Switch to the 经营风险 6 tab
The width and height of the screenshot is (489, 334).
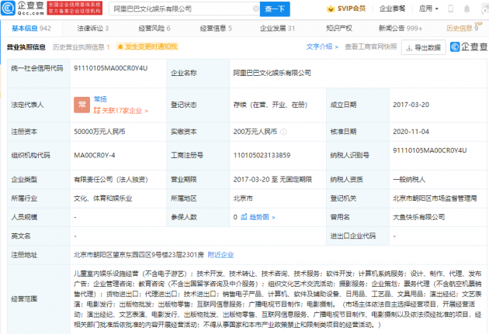pyautogui.click(x=154, y=29)
